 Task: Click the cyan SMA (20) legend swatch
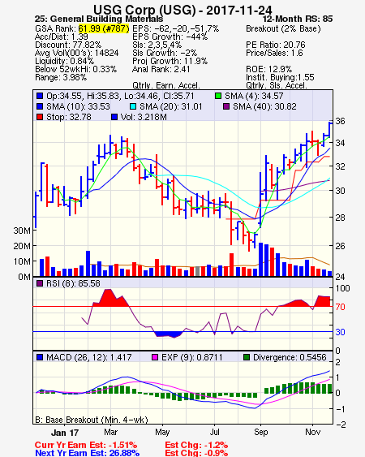click(x=133, y=106)
